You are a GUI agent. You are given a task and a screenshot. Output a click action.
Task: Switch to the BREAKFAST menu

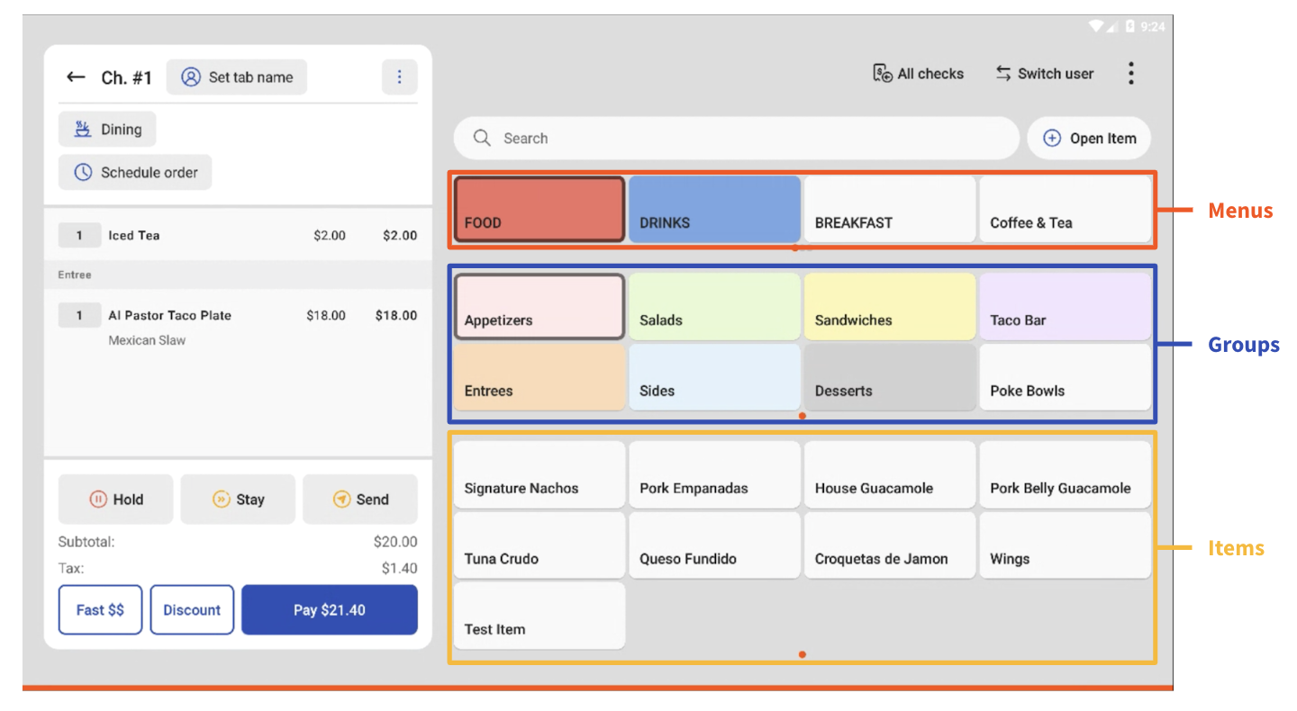coord(889,209)
